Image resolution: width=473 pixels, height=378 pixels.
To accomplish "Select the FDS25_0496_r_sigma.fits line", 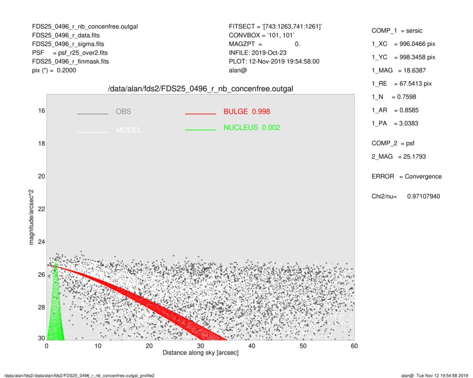I will pyautogui.click(x=68, y=44).
